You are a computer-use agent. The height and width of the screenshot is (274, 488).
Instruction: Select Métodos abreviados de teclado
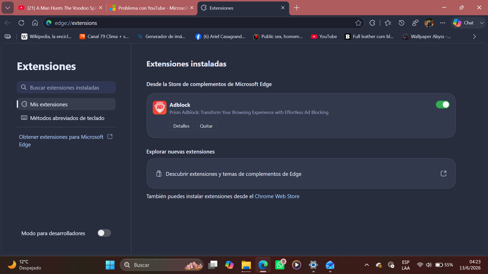click(x=66, y=118)
